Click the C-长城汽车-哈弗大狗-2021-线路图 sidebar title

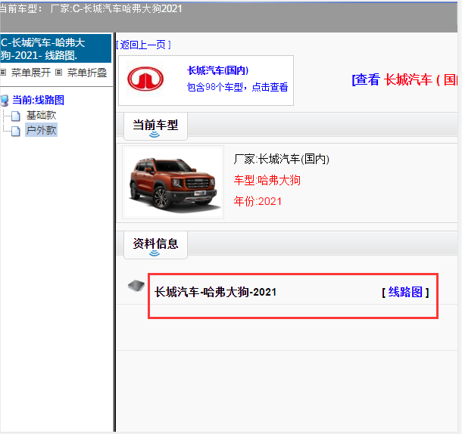coord(55,48)
